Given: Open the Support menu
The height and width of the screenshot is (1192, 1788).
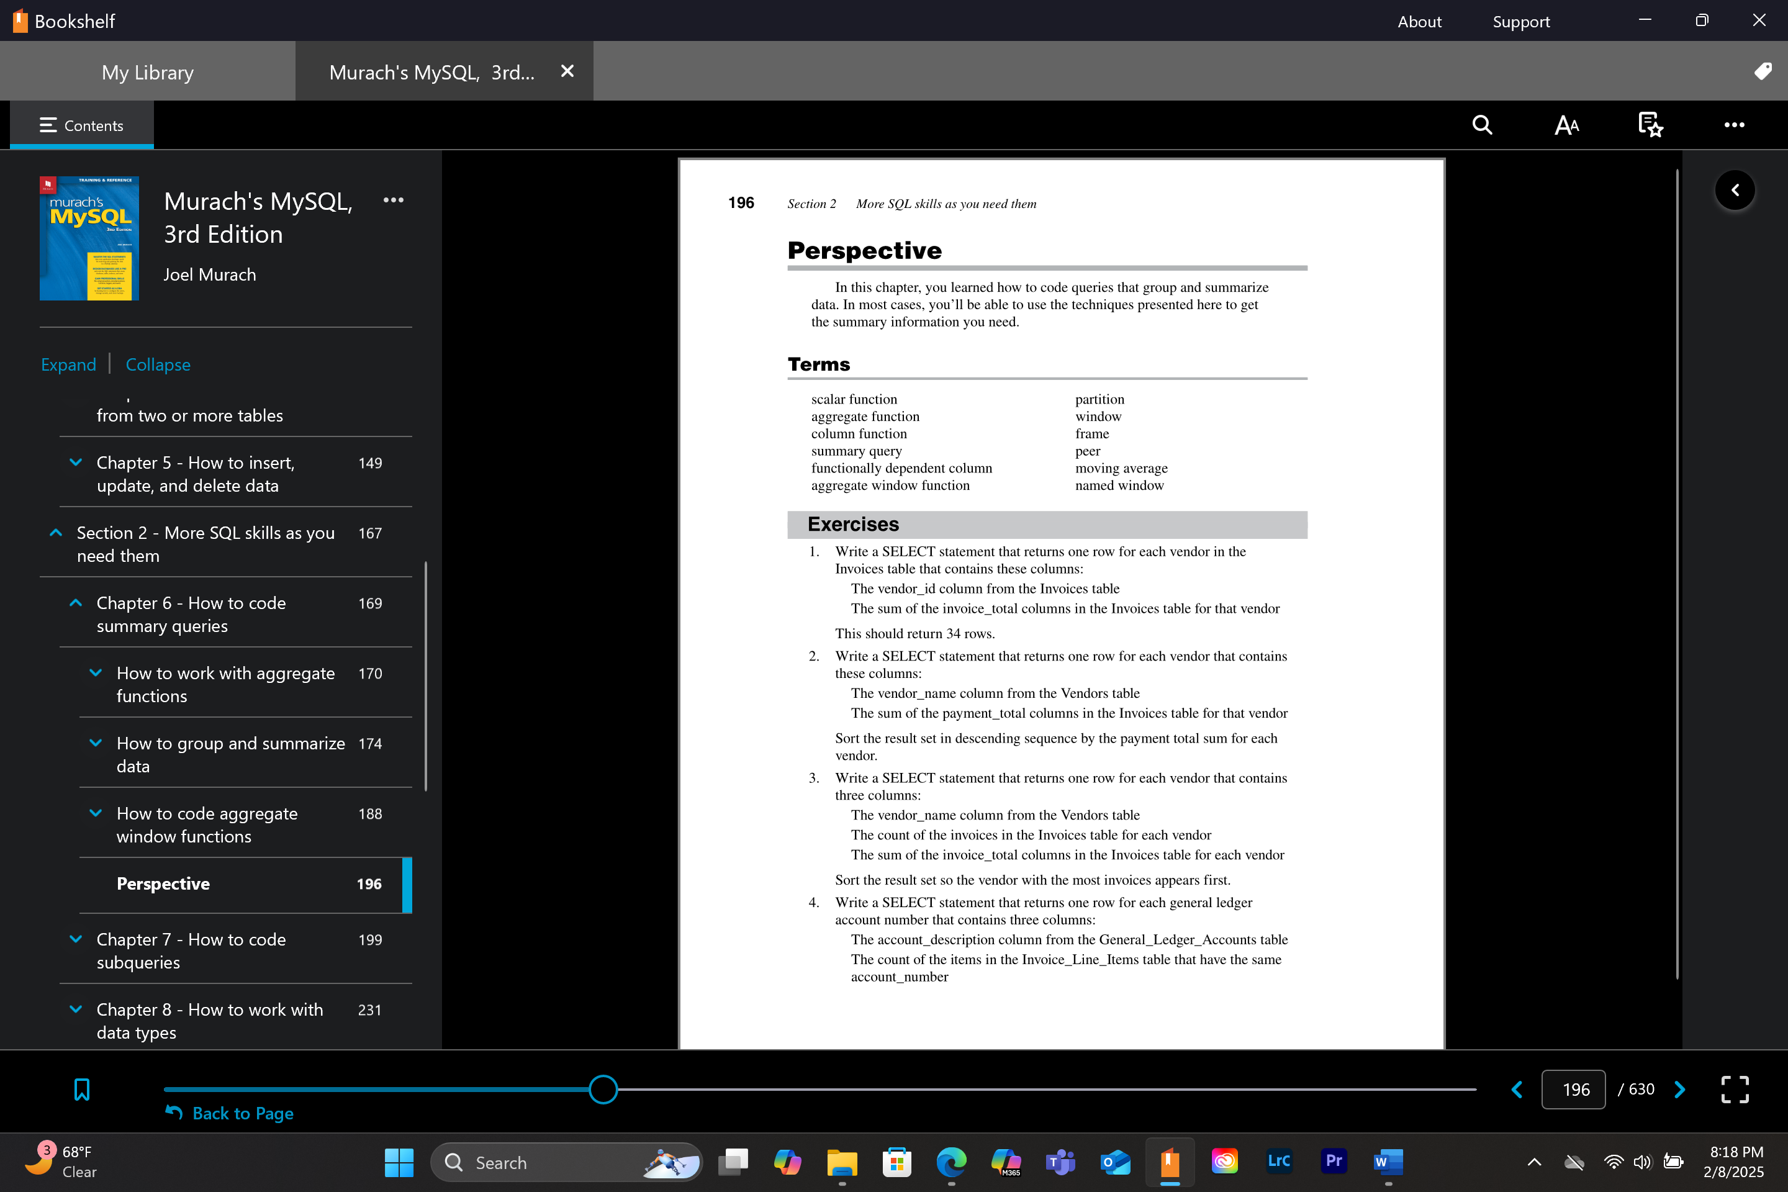Looking at the screenshot, I should click(1521, 21).
